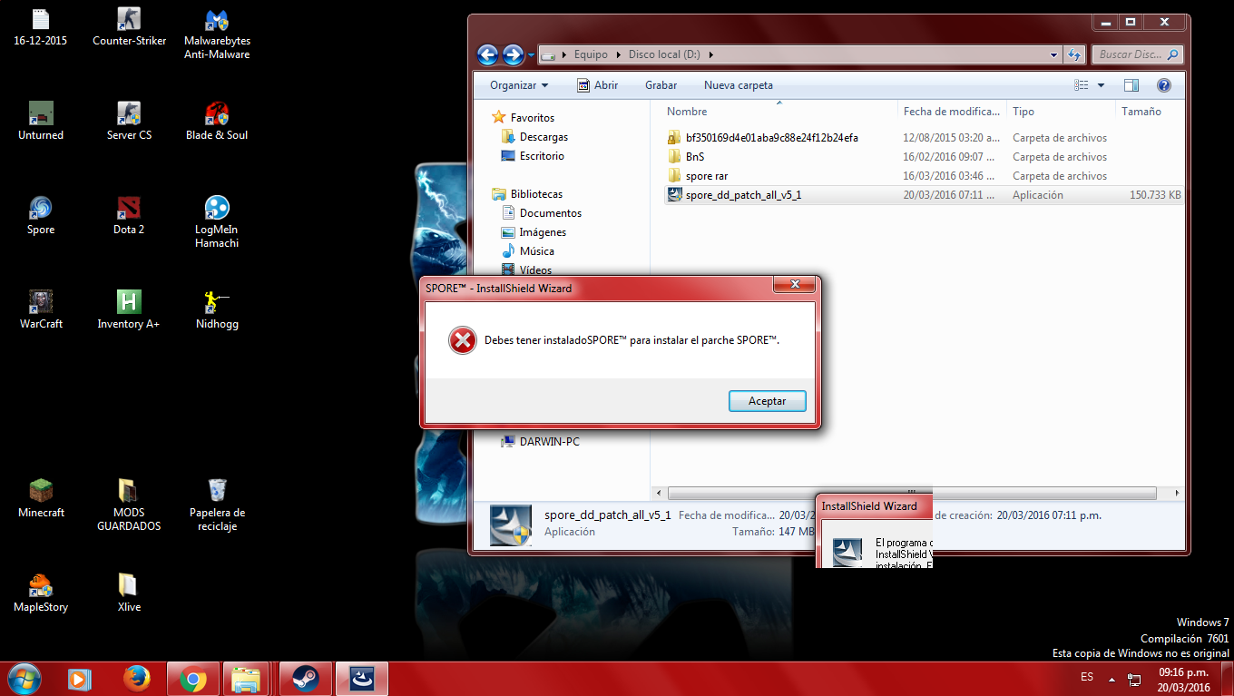Open Steam from the taskbar
Viewport: 1234px width, 696px height.
[305, 679]
